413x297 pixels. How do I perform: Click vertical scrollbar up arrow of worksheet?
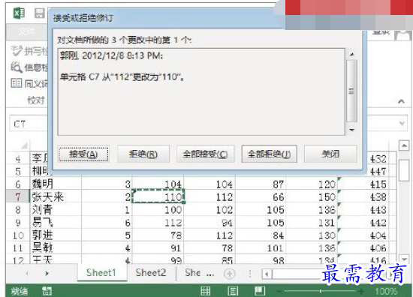[x=404, y=145]
